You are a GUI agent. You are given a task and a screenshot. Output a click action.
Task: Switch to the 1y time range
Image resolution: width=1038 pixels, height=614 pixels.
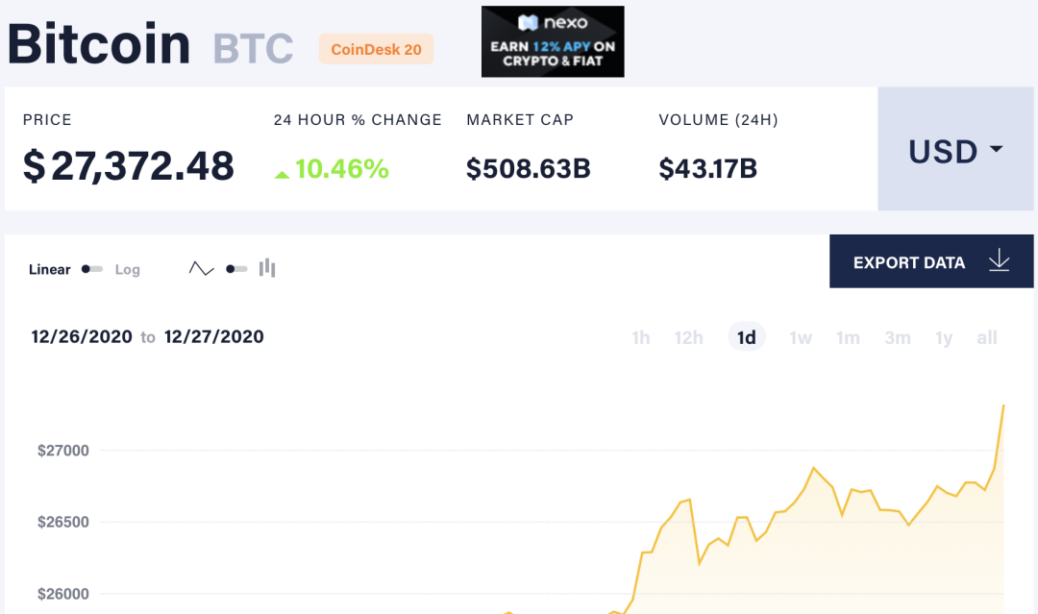coord(944,337)
